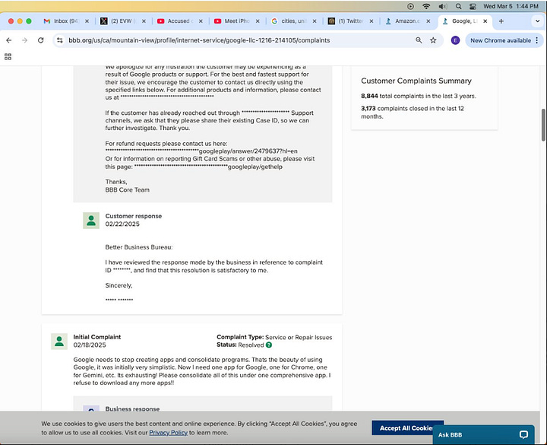Image resolution: width=547 pixels, height=445 pixels.
Task: Click the volume icon in menu bar
Action: (x=443, y=6)
